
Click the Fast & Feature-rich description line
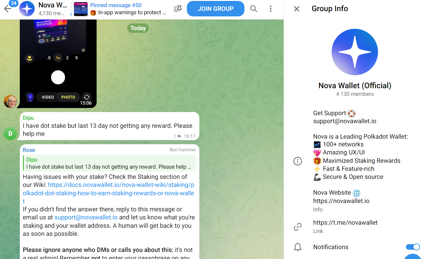click(344, 169)
